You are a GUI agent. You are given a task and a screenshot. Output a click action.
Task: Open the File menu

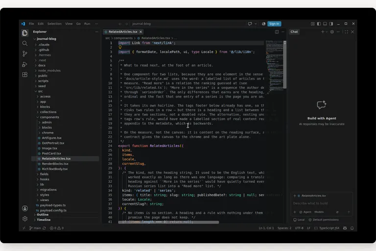click(x=31, y=24)
